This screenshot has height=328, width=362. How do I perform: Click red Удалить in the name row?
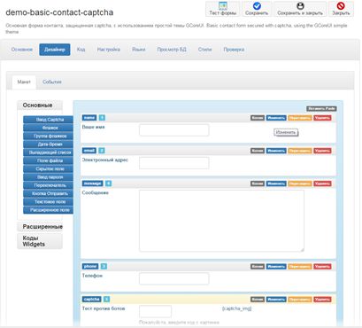pyautogui.click(x=322, y=118)
